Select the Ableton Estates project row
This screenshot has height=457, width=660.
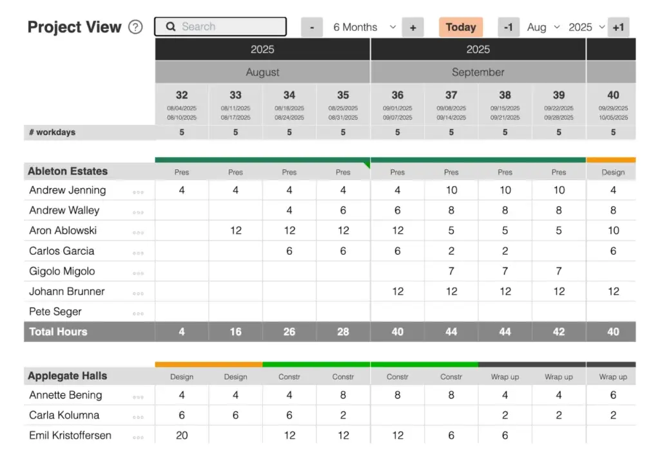(71, 171)
